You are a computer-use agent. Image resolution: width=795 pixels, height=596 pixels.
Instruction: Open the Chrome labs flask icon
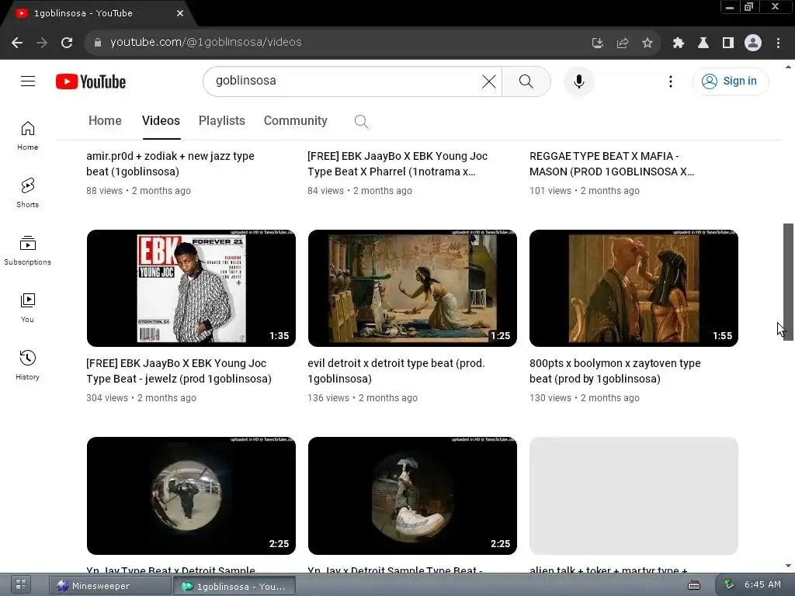click(703, 43)
